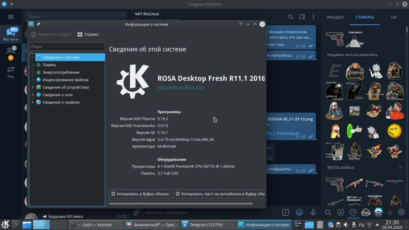This screenshot has height=230, width=409.
Task: Click the Telegram Поиск search field
Action: [x=75, y=17]
